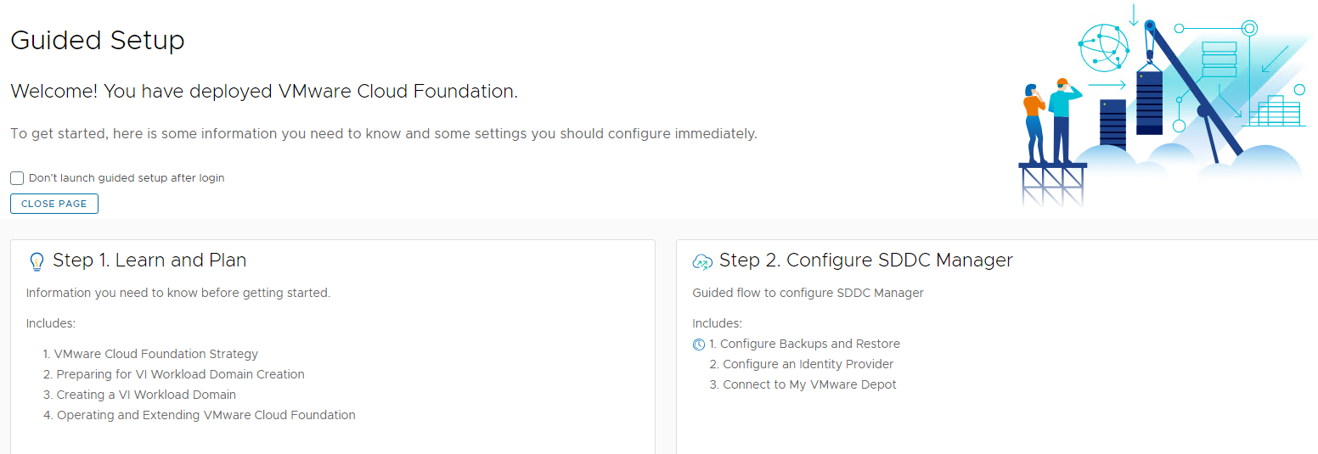Click the Step 2. Configure SDDC Manager heading
The image size is (1318, 454).
[865, 261]
